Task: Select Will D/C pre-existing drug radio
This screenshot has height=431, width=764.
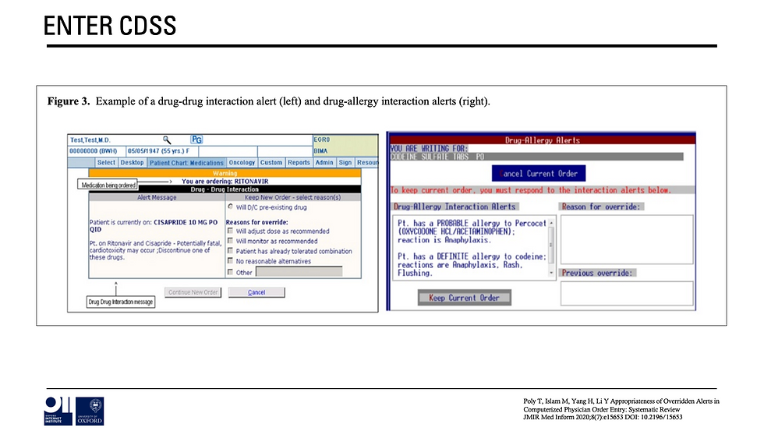Action: click(230, 207)
